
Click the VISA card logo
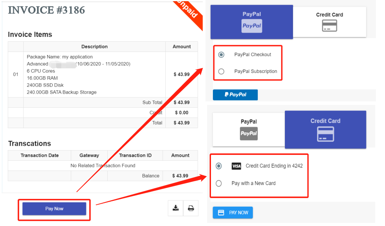(x=236, y=166)
